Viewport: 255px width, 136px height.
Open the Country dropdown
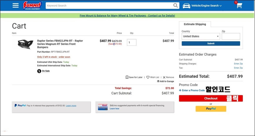click(x=201, y=36)
